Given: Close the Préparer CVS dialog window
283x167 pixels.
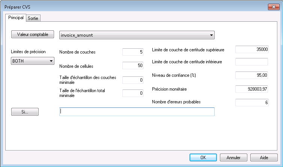Looking at the screenshot, I should [x=274, y=7].
